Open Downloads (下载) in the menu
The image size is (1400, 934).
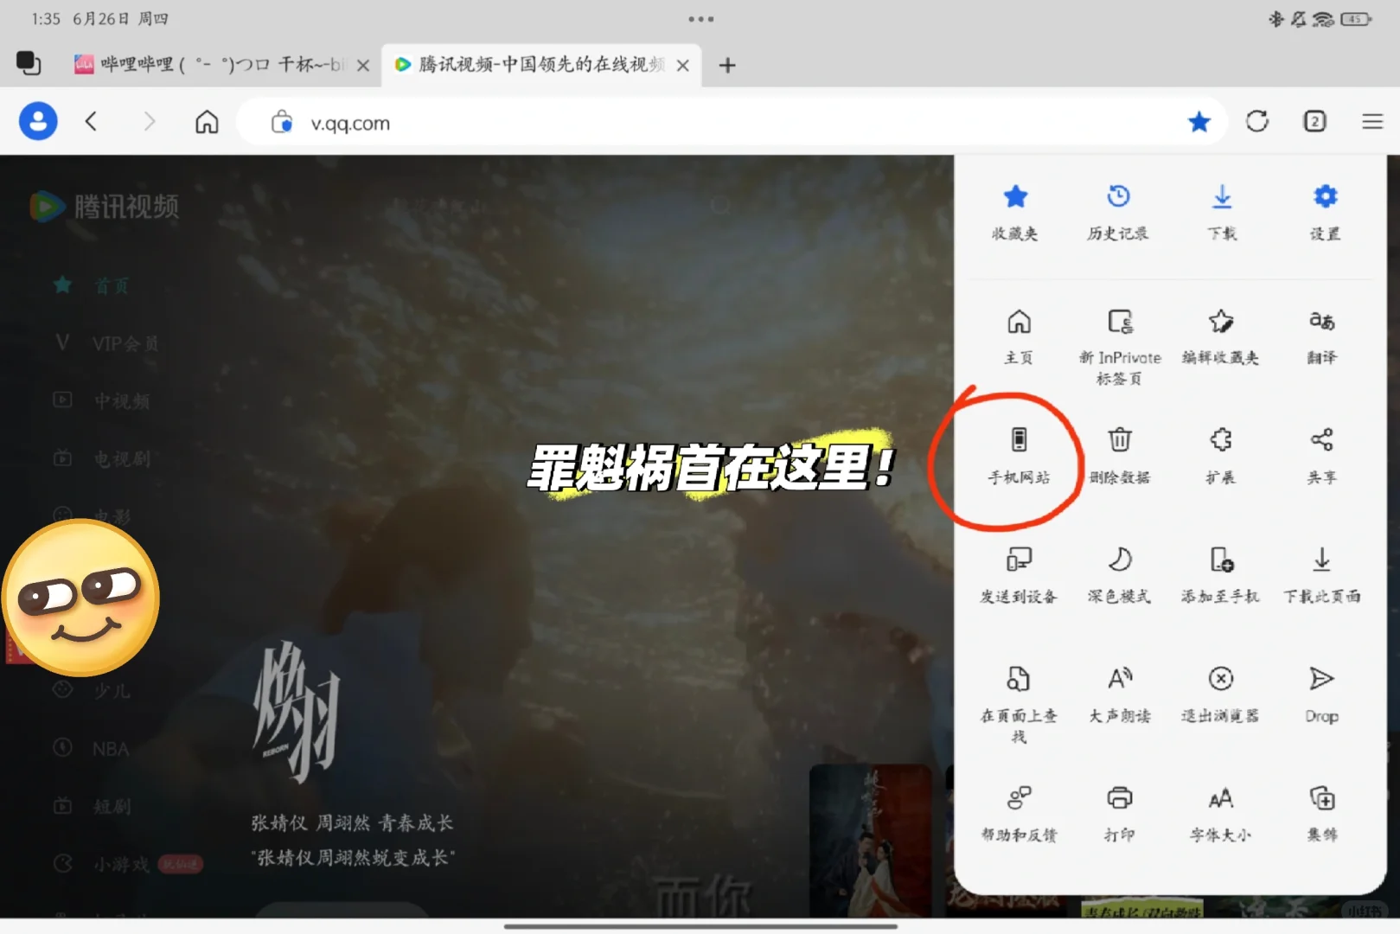(1222, 212)
